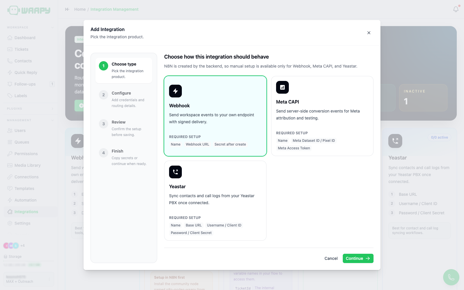
Task: Expand the Plugins section chevron
Action: 52,109
